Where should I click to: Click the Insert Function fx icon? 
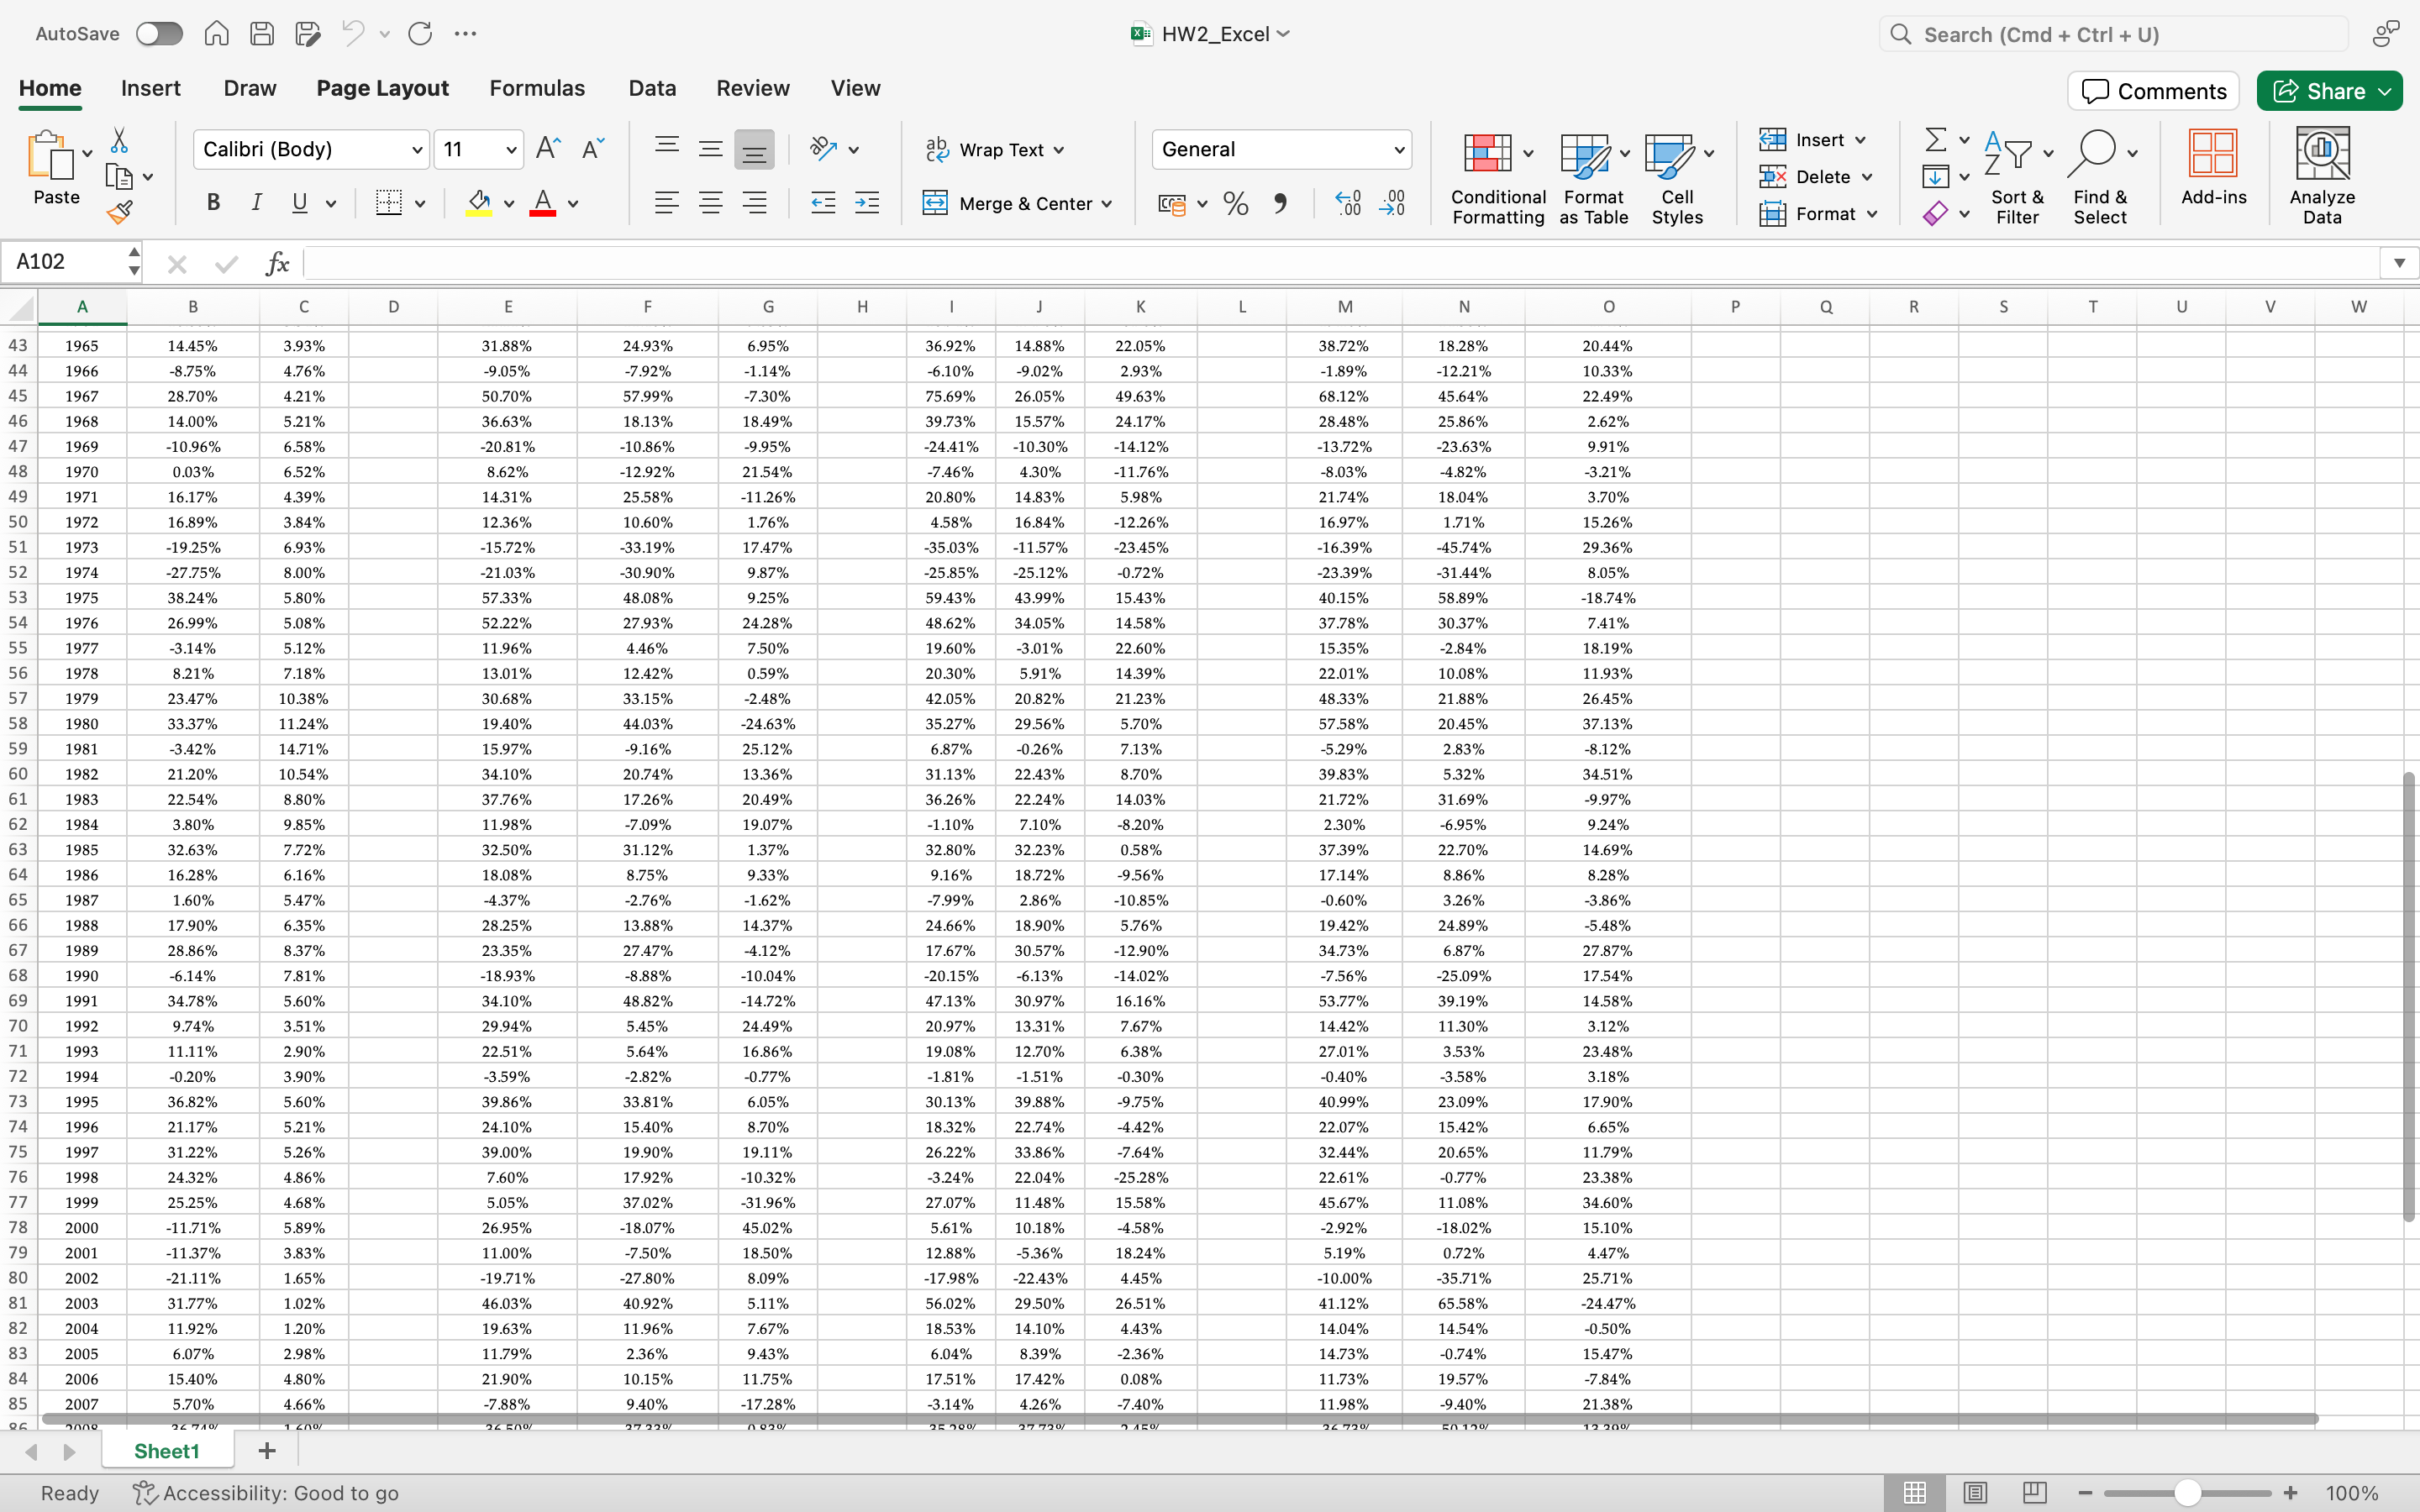277,263
